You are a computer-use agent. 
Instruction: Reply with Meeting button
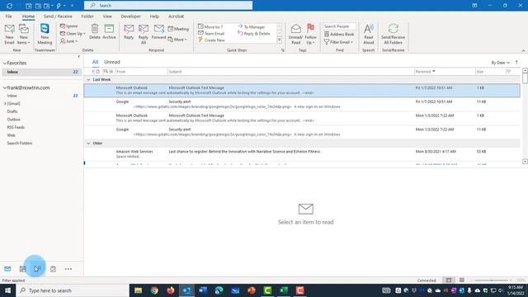click(178, 29)
